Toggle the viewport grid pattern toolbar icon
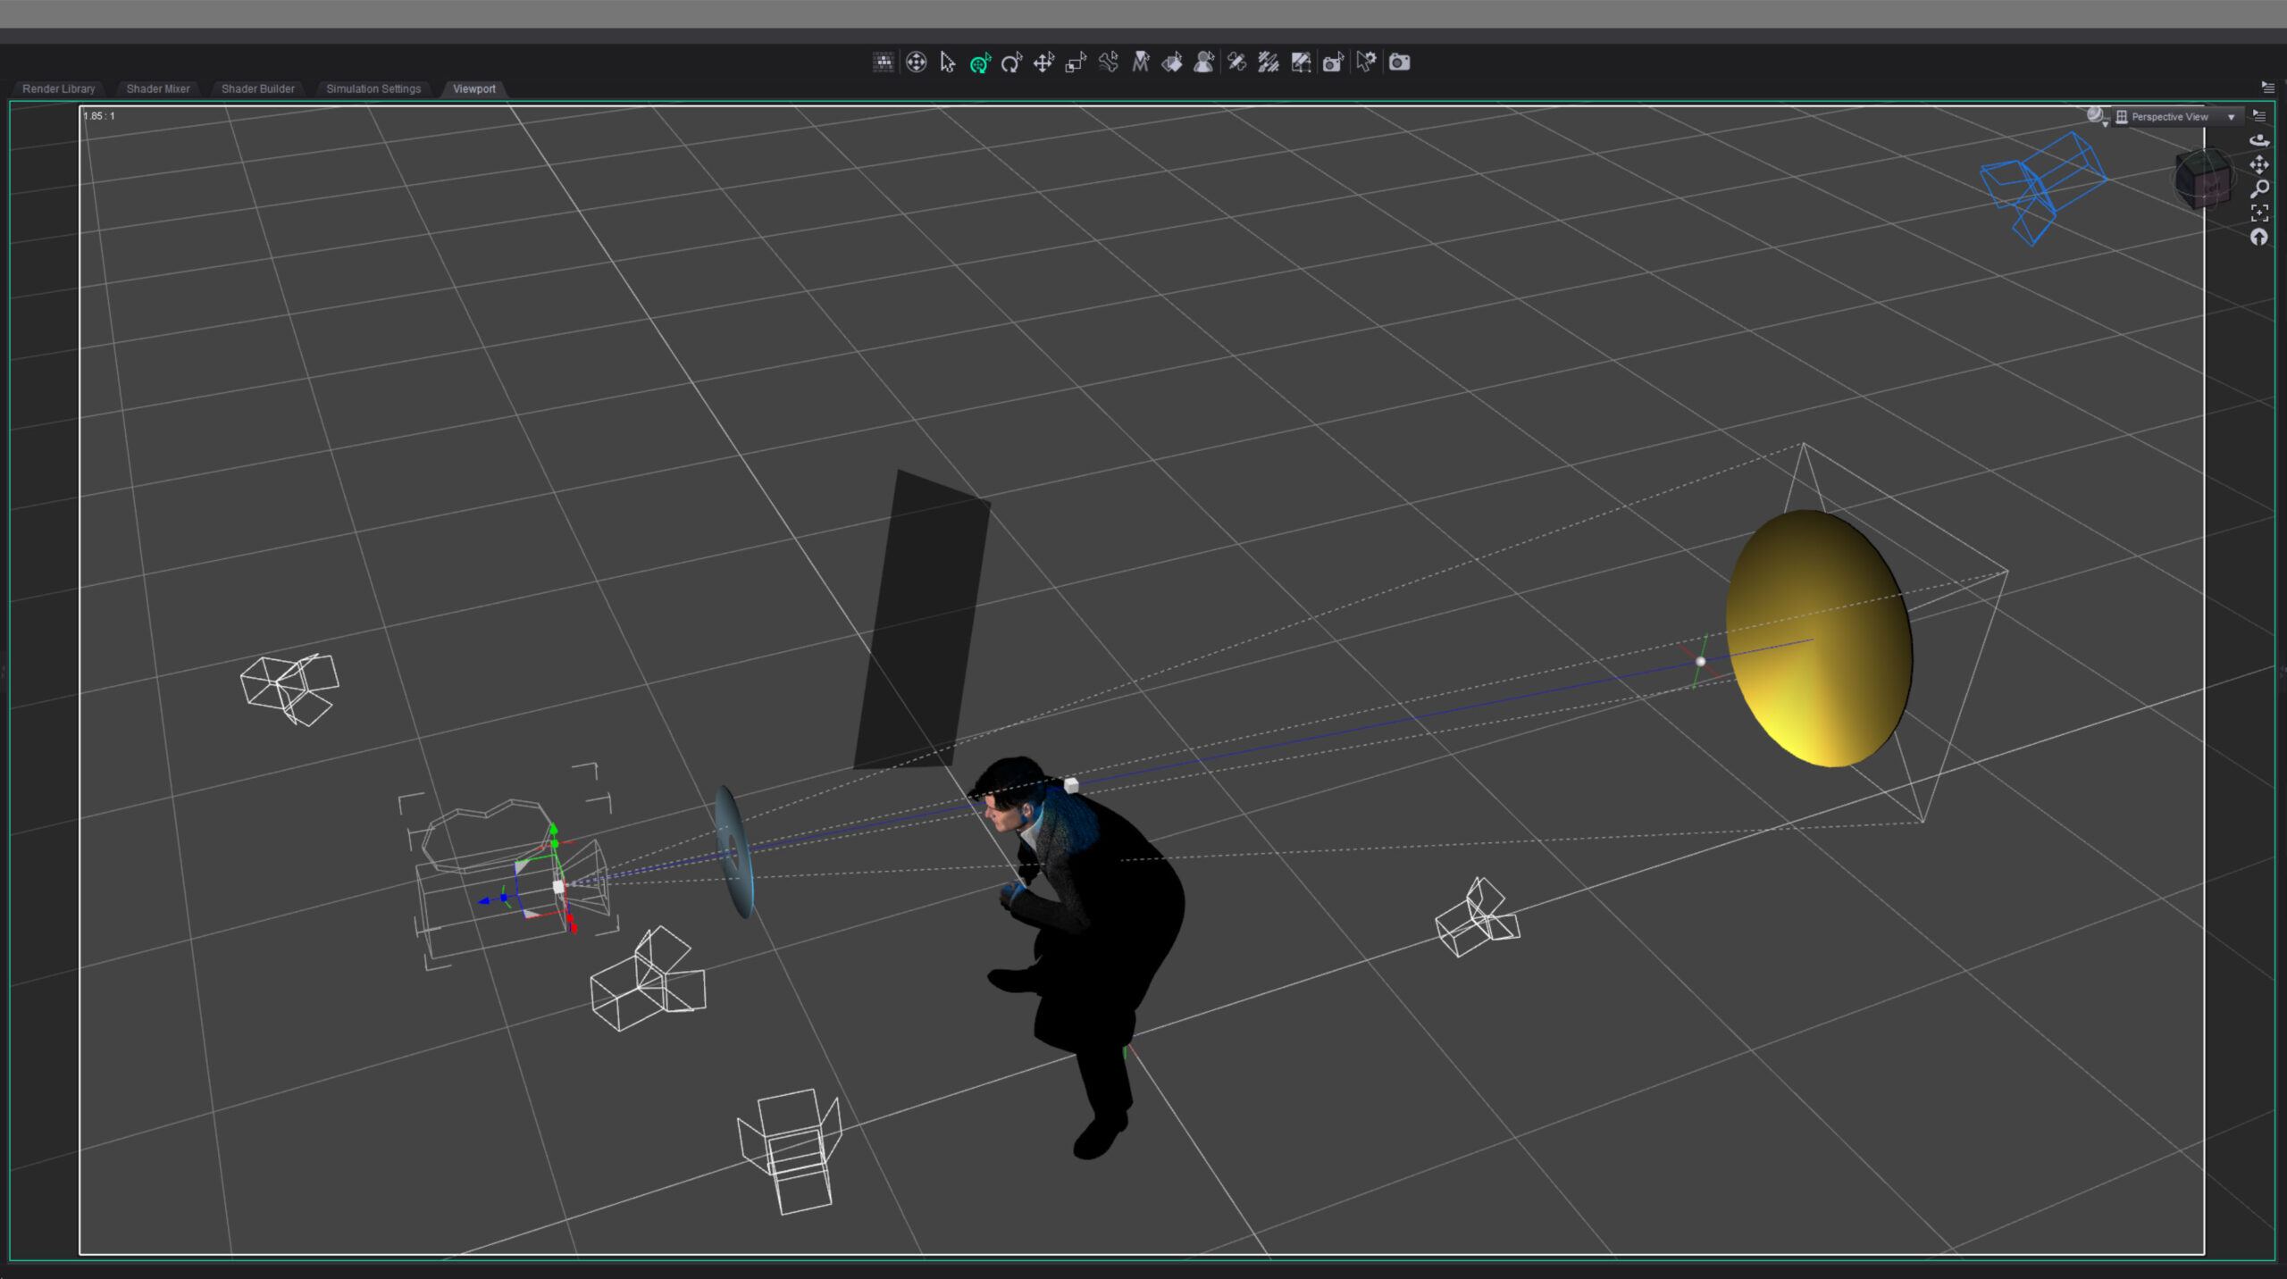 [883, 63]
